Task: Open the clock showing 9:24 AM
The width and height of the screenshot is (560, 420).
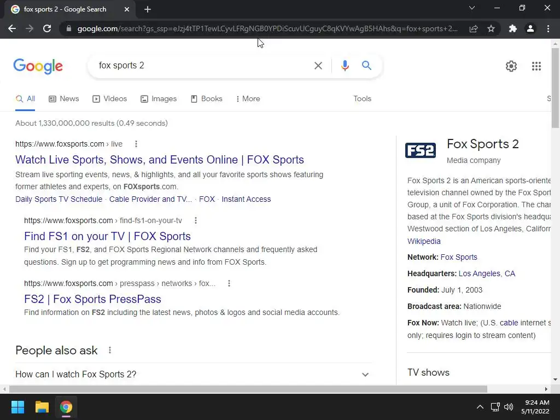Action: pos(535,407)
